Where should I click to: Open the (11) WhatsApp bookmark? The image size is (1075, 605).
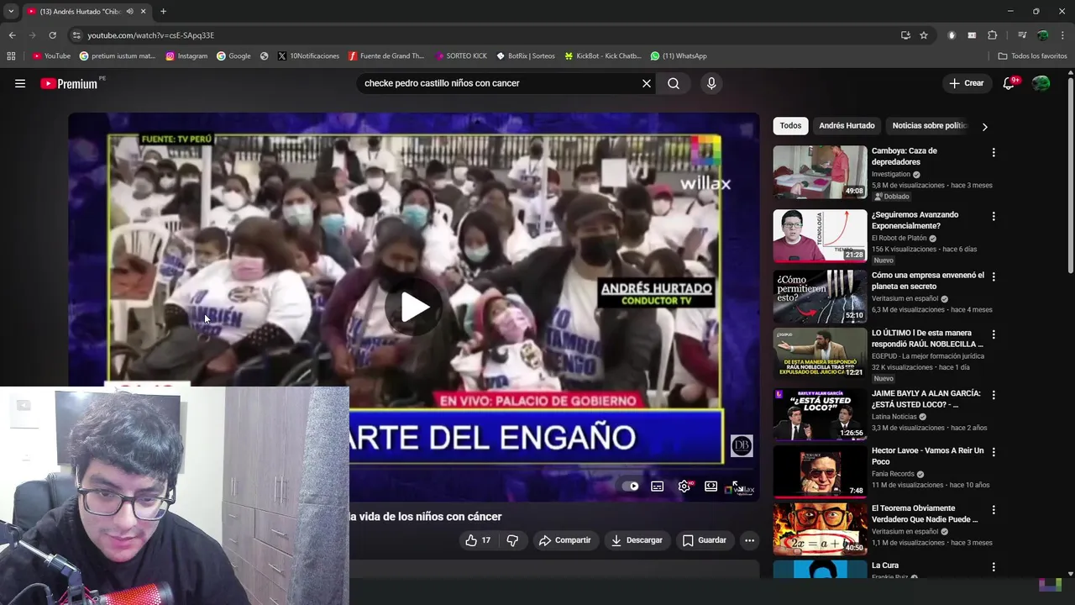tap(679, 56)
